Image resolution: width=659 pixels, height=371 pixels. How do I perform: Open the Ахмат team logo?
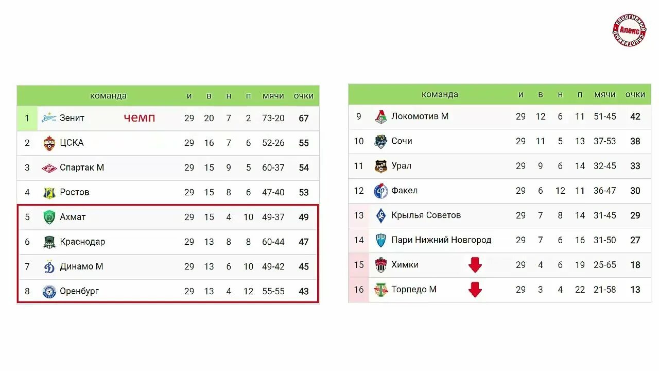(x=49, y=217)
